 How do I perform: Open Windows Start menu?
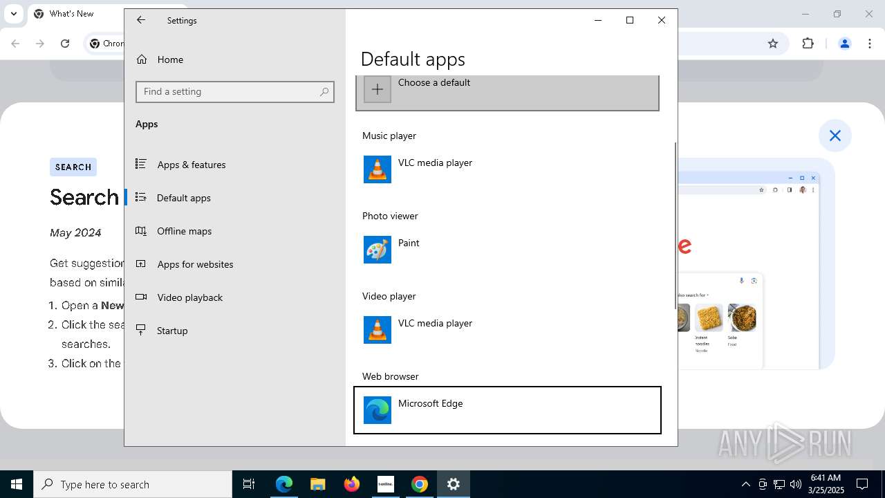(x=17, y=484)
